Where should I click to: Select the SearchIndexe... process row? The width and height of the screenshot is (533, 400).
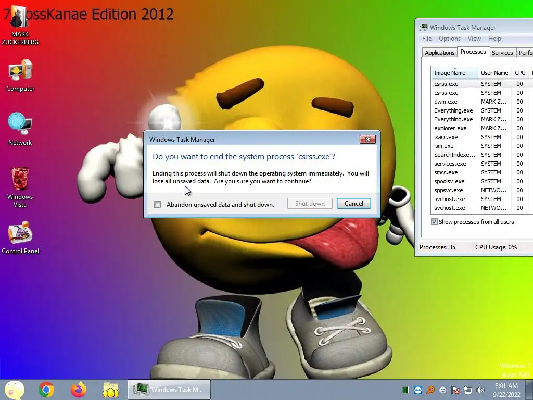coord(482,154)
